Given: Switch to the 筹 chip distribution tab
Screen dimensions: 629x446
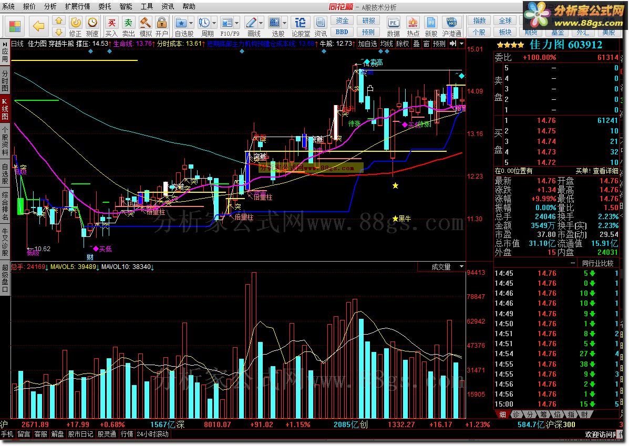Looking at the screenshot, I should [x=543, y=414].
